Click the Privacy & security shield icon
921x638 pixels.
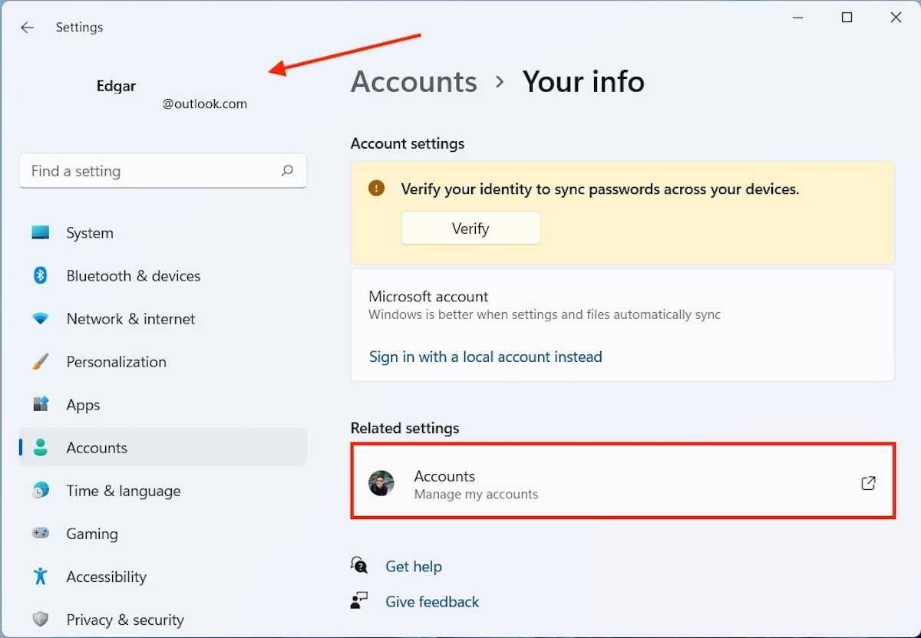pos(41,620)
